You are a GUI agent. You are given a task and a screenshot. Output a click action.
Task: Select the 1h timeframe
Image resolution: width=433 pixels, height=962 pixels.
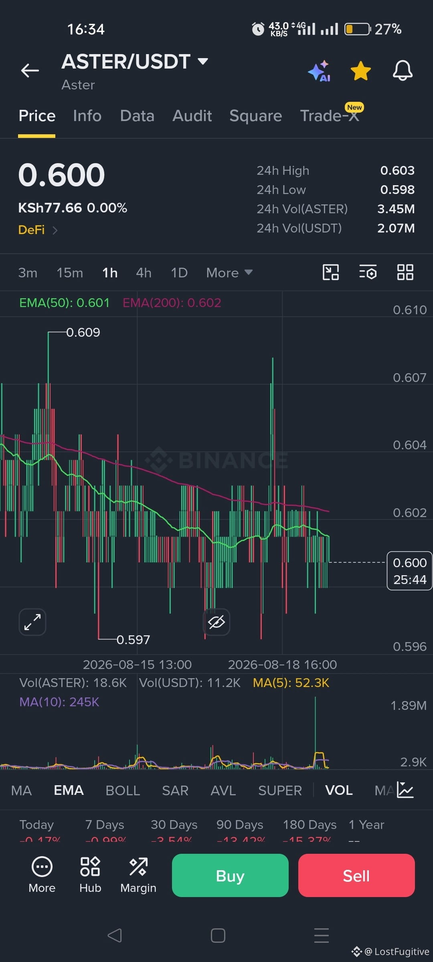coord(110,273)
